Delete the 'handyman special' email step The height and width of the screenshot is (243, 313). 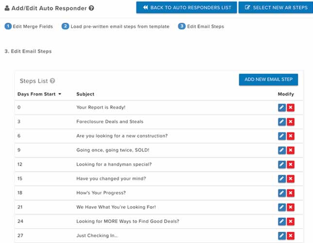point(291,164)
